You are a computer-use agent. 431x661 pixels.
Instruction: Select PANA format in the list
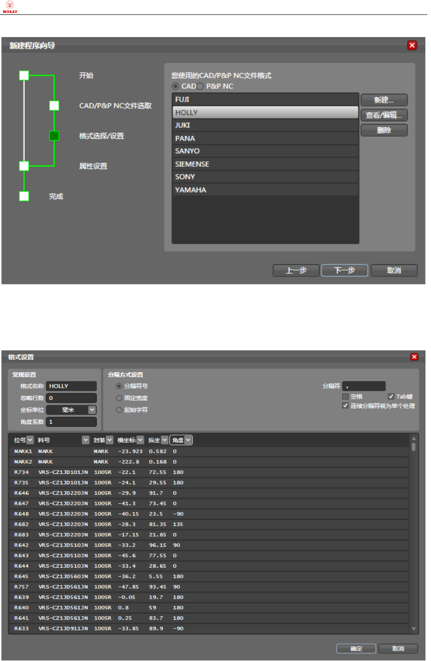pyautogui.click(x=265, y=138)
